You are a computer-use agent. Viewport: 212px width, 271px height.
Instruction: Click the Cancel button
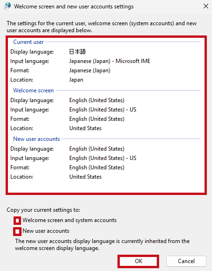click(x=186, y=261)
